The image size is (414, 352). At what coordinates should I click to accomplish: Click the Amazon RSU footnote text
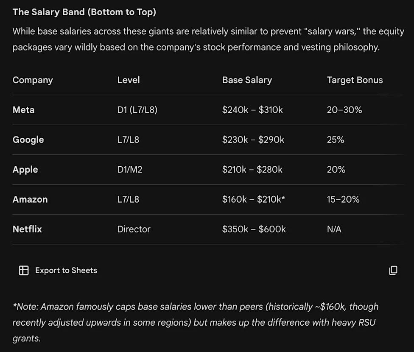[x=196, y=322]
